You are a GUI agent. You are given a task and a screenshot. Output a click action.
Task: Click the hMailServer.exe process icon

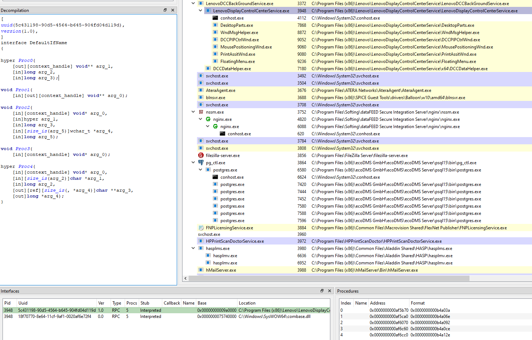tap(200, 270)
